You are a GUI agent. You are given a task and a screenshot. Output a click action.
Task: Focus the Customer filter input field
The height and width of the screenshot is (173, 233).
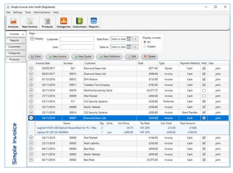(77, 39)
